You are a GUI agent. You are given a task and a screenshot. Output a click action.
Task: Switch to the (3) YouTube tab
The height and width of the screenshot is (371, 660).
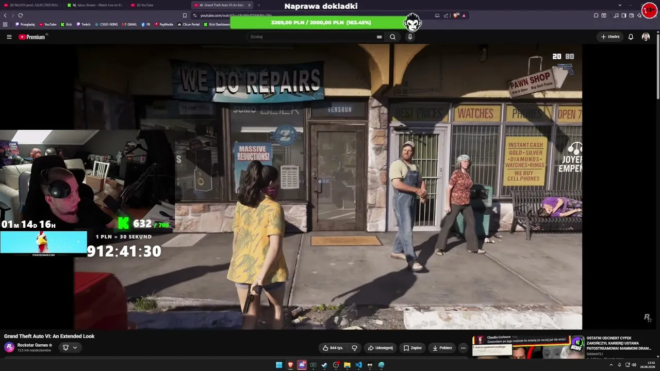coord(158,5)
